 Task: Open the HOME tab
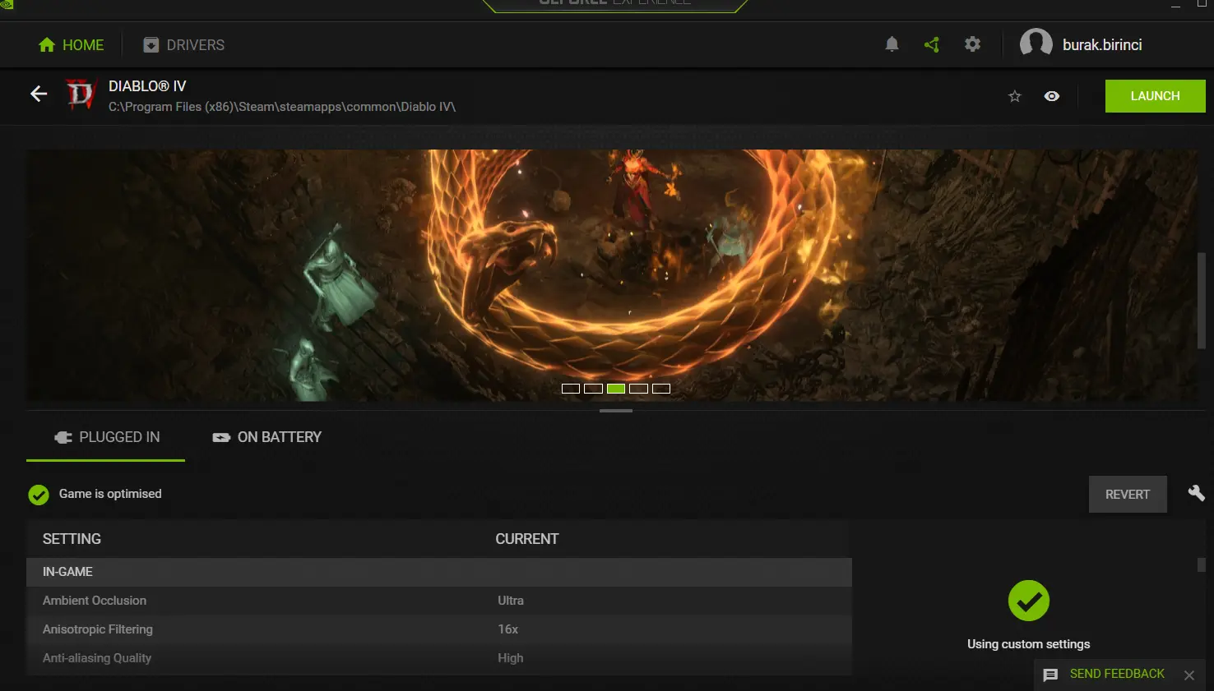72,45
